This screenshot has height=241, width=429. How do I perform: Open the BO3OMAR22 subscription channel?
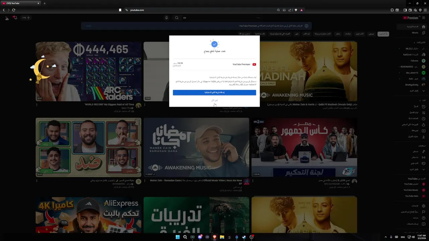412,67
